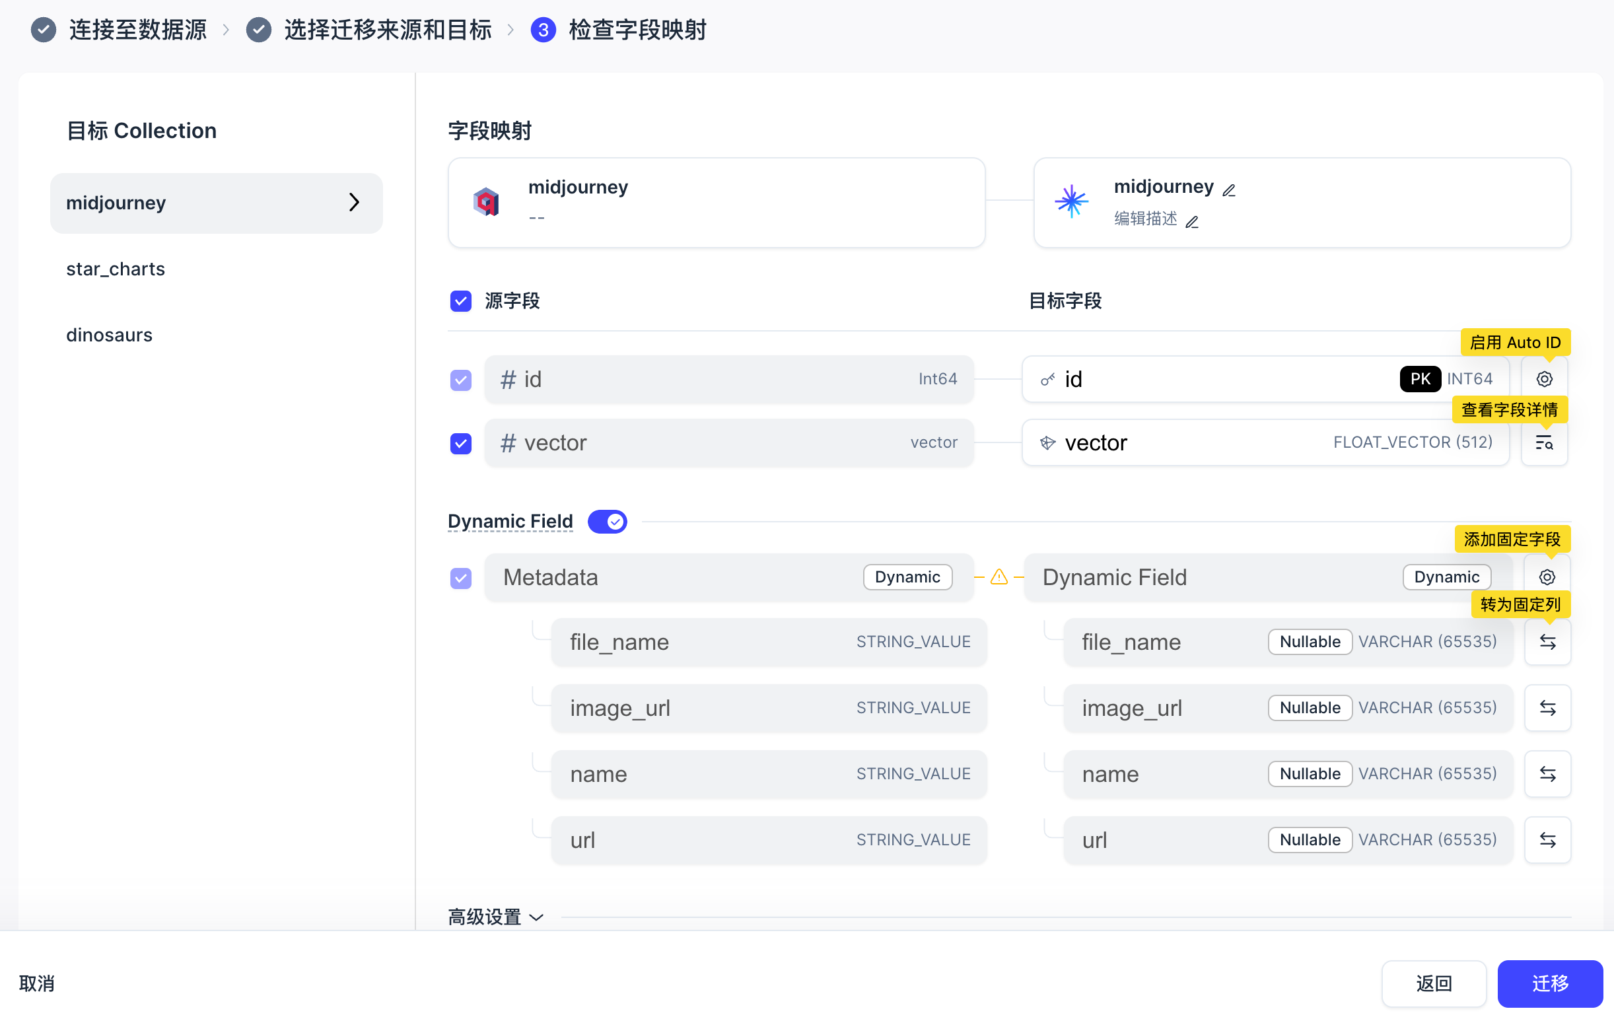Click the target id field box
The height and width of the screenshot is (1017, 1614).
click(x=1265, y=379)
